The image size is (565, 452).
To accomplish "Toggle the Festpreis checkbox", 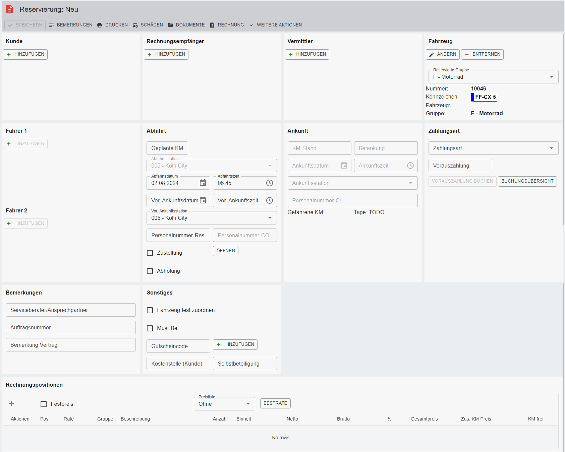I will pyautogui.click(x=44, y=404).
